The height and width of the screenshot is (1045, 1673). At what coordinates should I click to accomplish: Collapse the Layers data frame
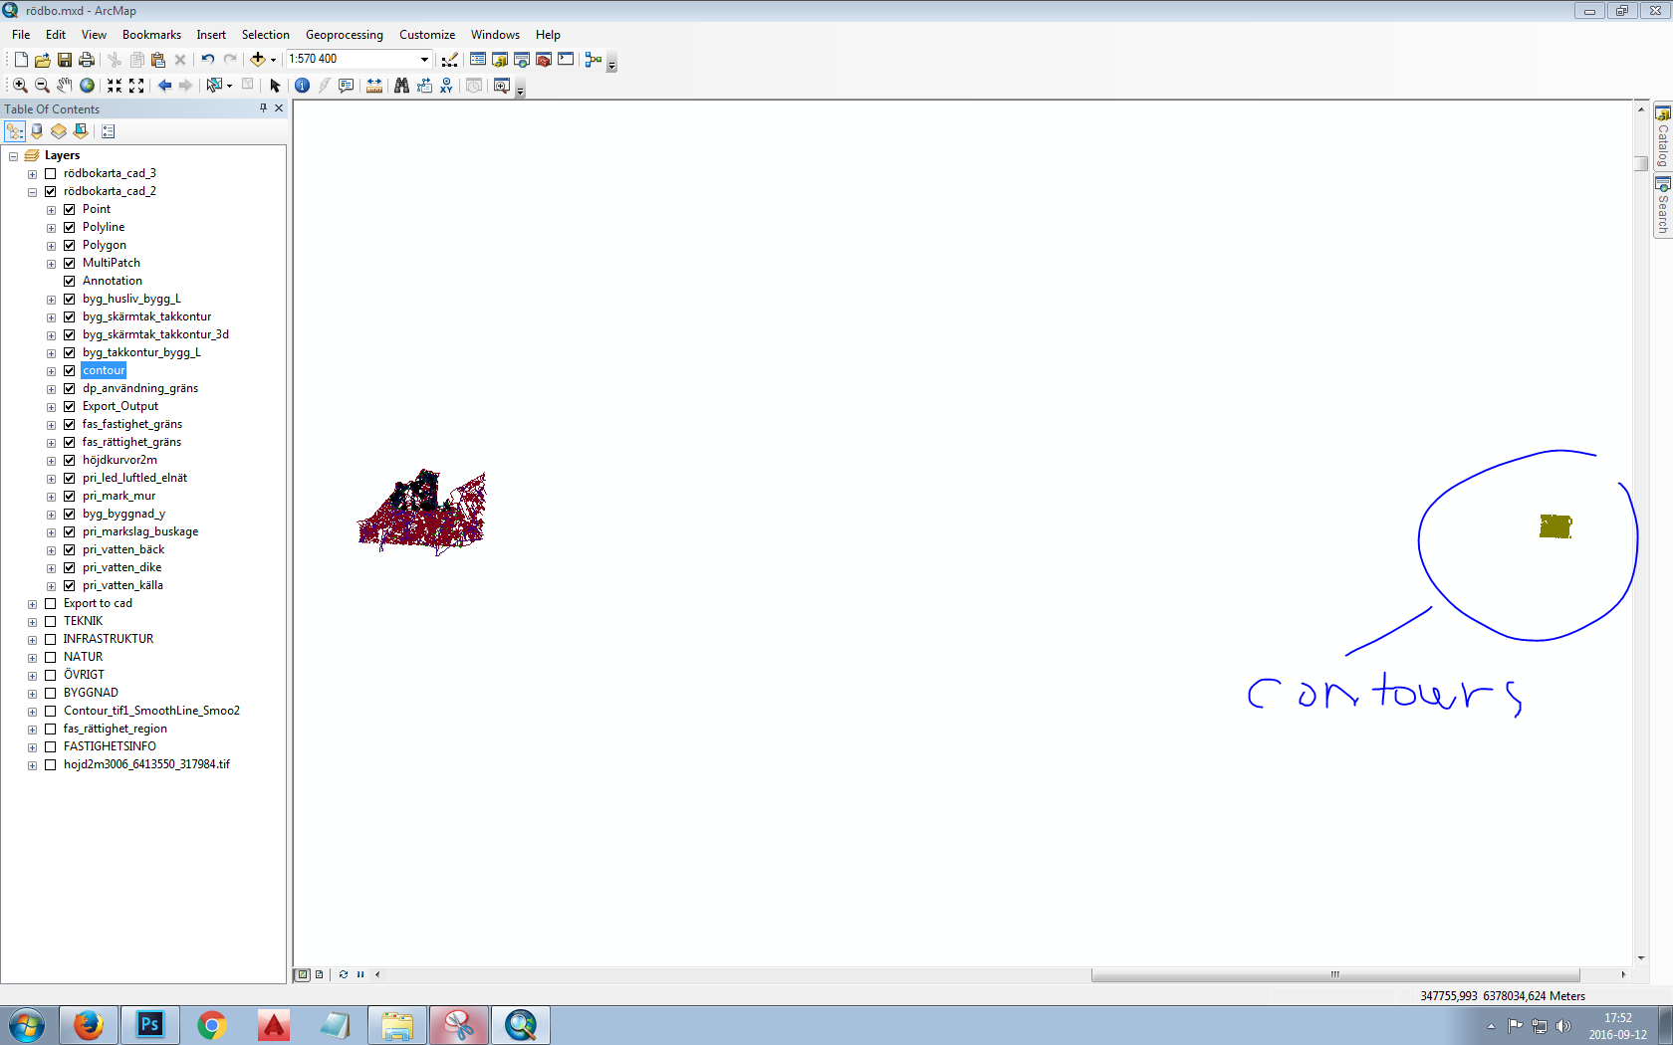click(x=13, y=156)
